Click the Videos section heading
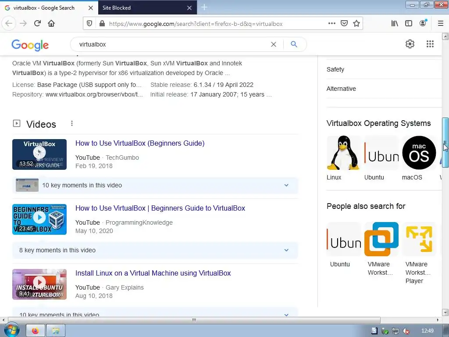Viewport: 449px width, 337px height. click(x=41, y=124)
